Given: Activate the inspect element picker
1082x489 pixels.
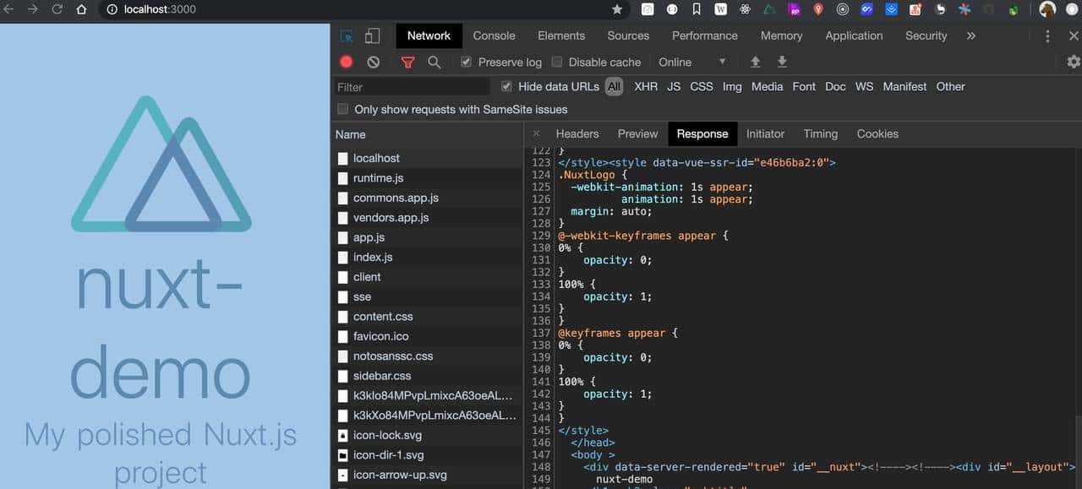Looking at the screenshot, I should pyautogui.click(x=347, y=35).
